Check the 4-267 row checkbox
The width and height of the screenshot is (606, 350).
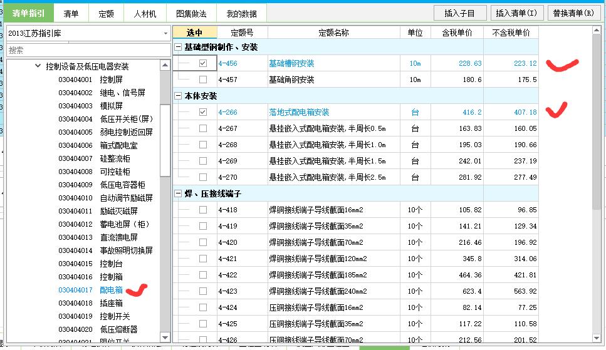coord(203,128)
